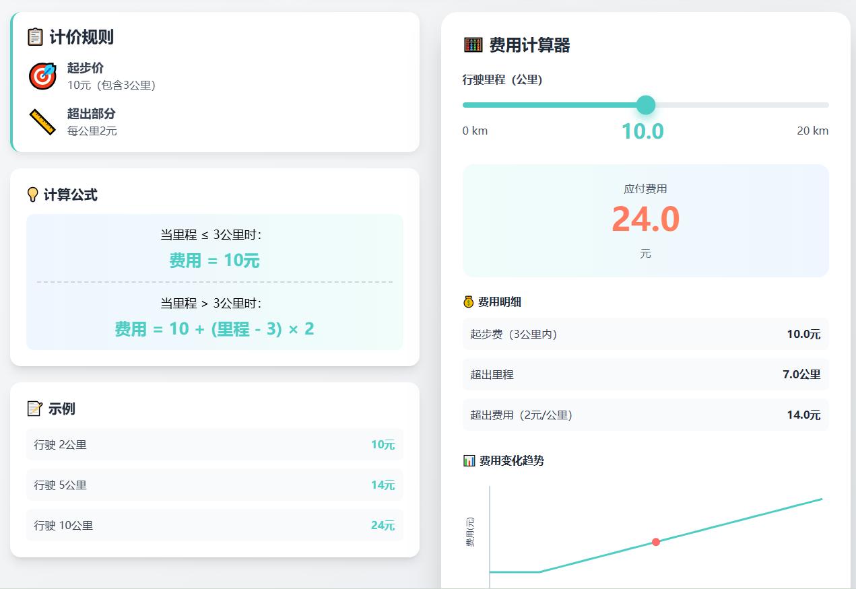Select the 行驶 5公里 example row
Screen dimensions: 856x589
[215, 485]
